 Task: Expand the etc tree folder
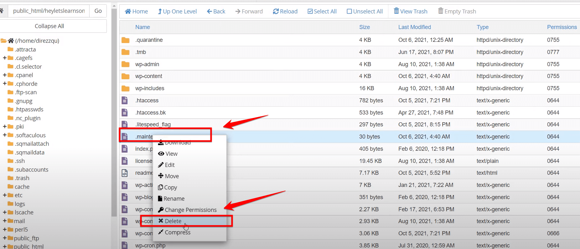5,195
